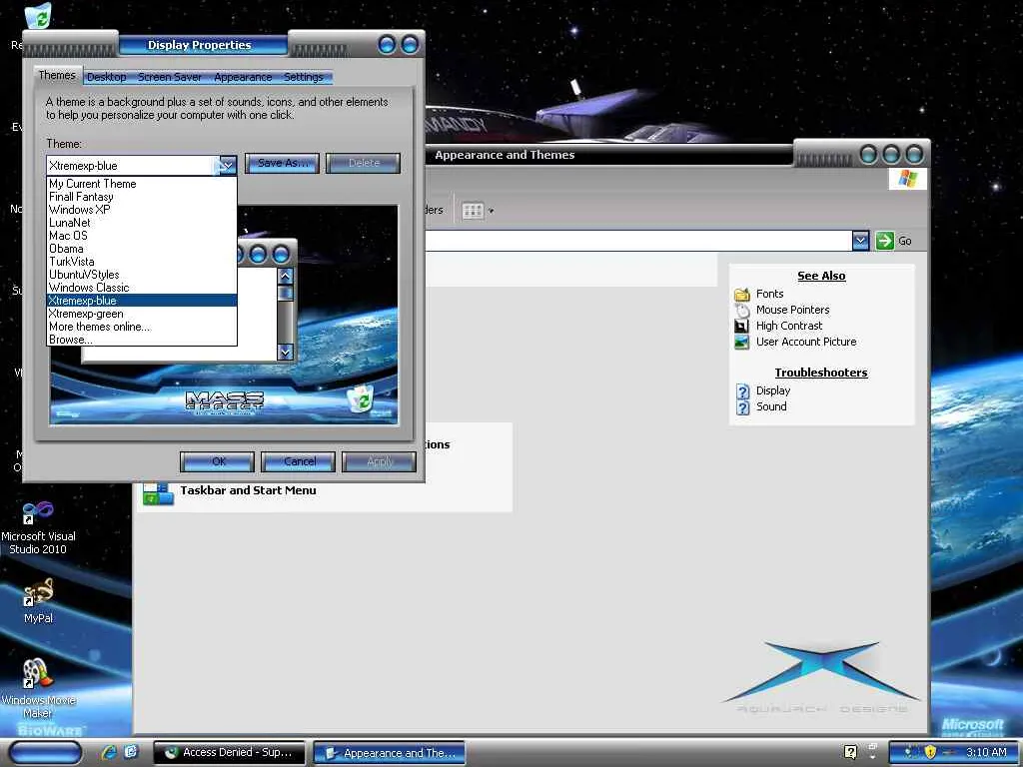Image resolution: width=1023 pixels, height=767 pixels.
Task: Choose My Current Theme from list
Action: pos(142,184)
